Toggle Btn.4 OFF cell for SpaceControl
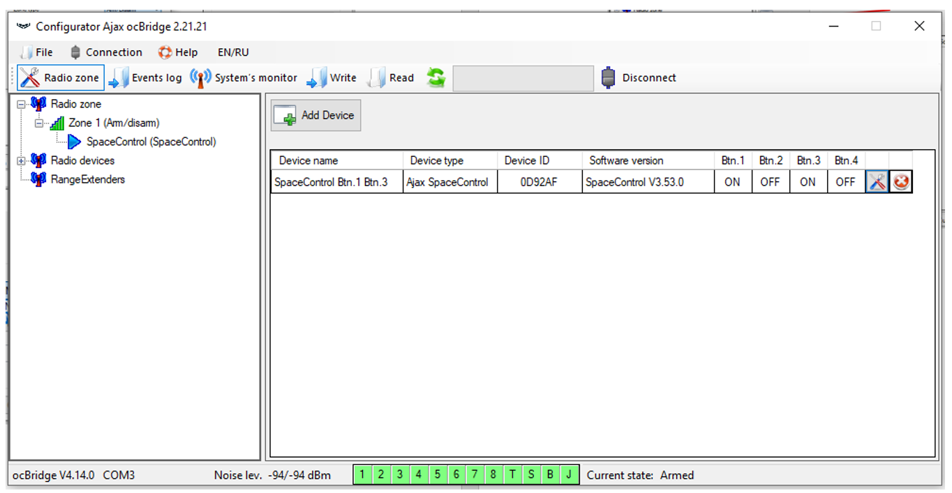Screen dimensions: 952x493 pos(846,182)
